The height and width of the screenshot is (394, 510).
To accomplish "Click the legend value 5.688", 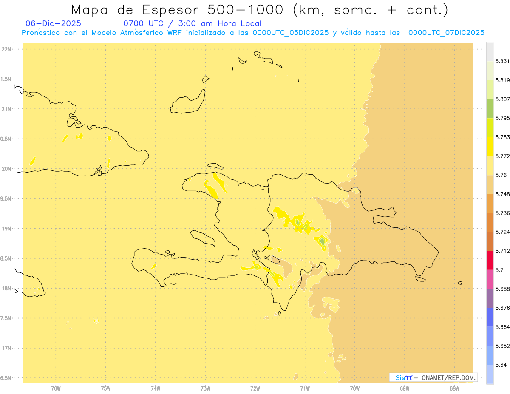I will (x=503, y=289).
